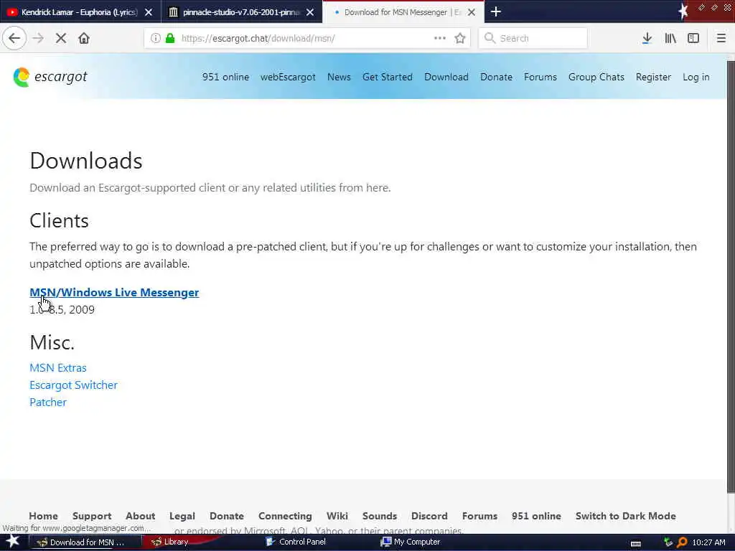Open 951 online in top navigation
The image size is (735, 551).
[225, 77]
